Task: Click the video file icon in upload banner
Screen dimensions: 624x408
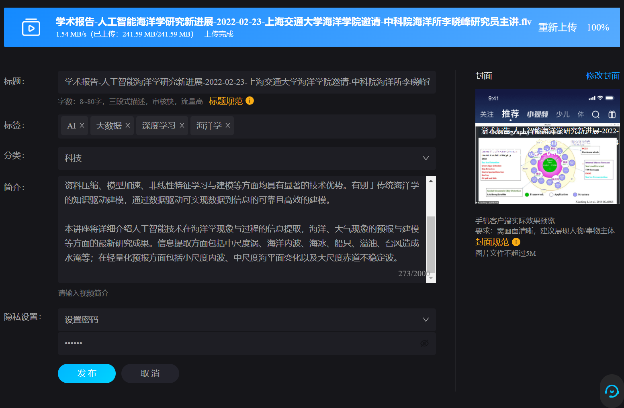Action: coord(31,27)
